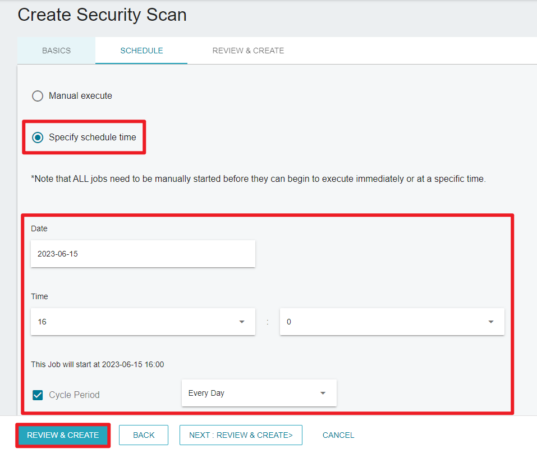Screen dimensions: 537x453
Task: Open the minute selector showing 0
Action: [x=392, y=322]
